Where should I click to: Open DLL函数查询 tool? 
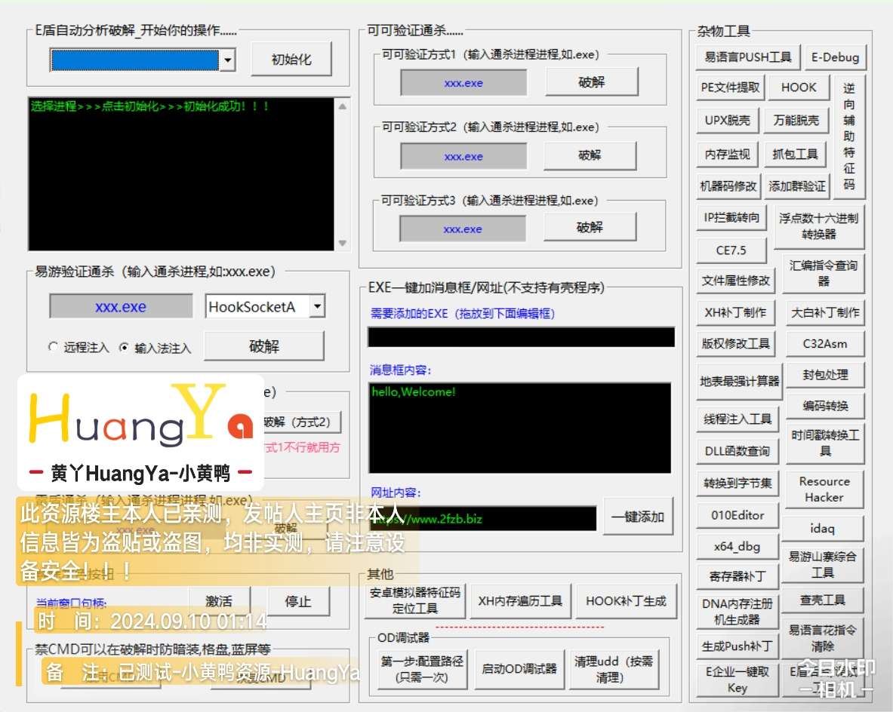737,451
